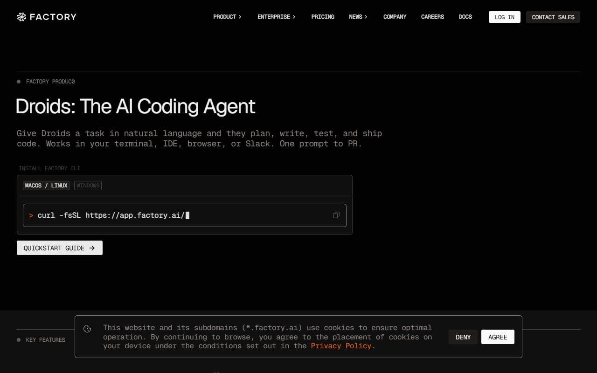Screen dimensions: 597x373
Task: Agree to the cookie policy
Action: click(x=498, y=337)
